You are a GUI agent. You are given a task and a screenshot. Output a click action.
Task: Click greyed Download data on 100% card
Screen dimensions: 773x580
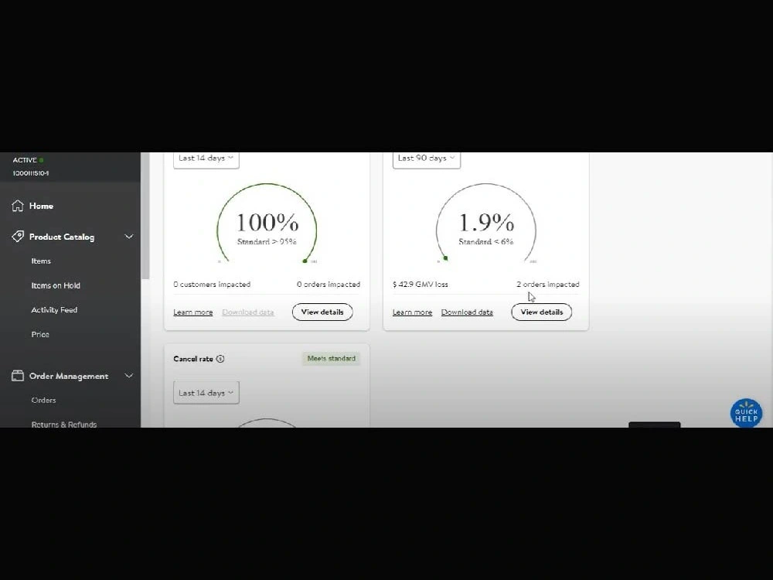coord(248,312)
